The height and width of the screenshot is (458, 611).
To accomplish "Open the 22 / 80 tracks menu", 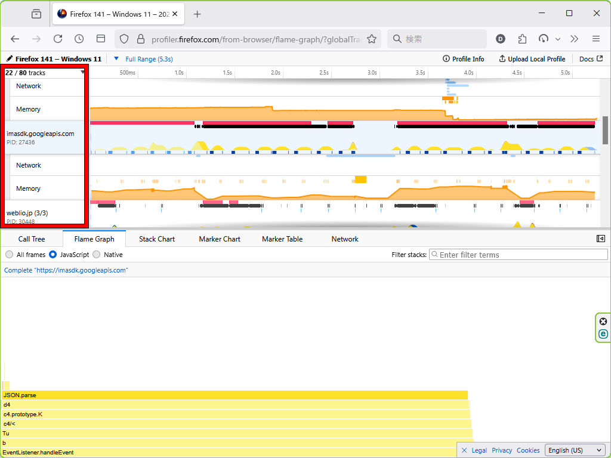I will coord(45,73).
